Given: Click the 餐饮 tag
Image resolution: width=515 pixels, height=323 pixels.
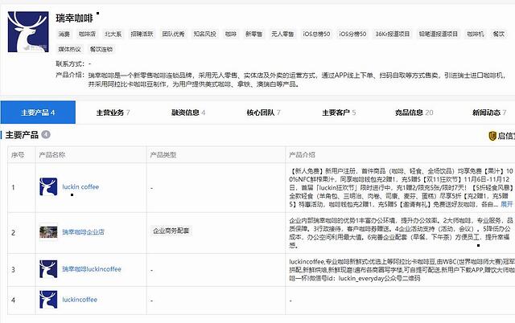Looking at the screenshot, I should pyautogui.click(x=499, y=34).
